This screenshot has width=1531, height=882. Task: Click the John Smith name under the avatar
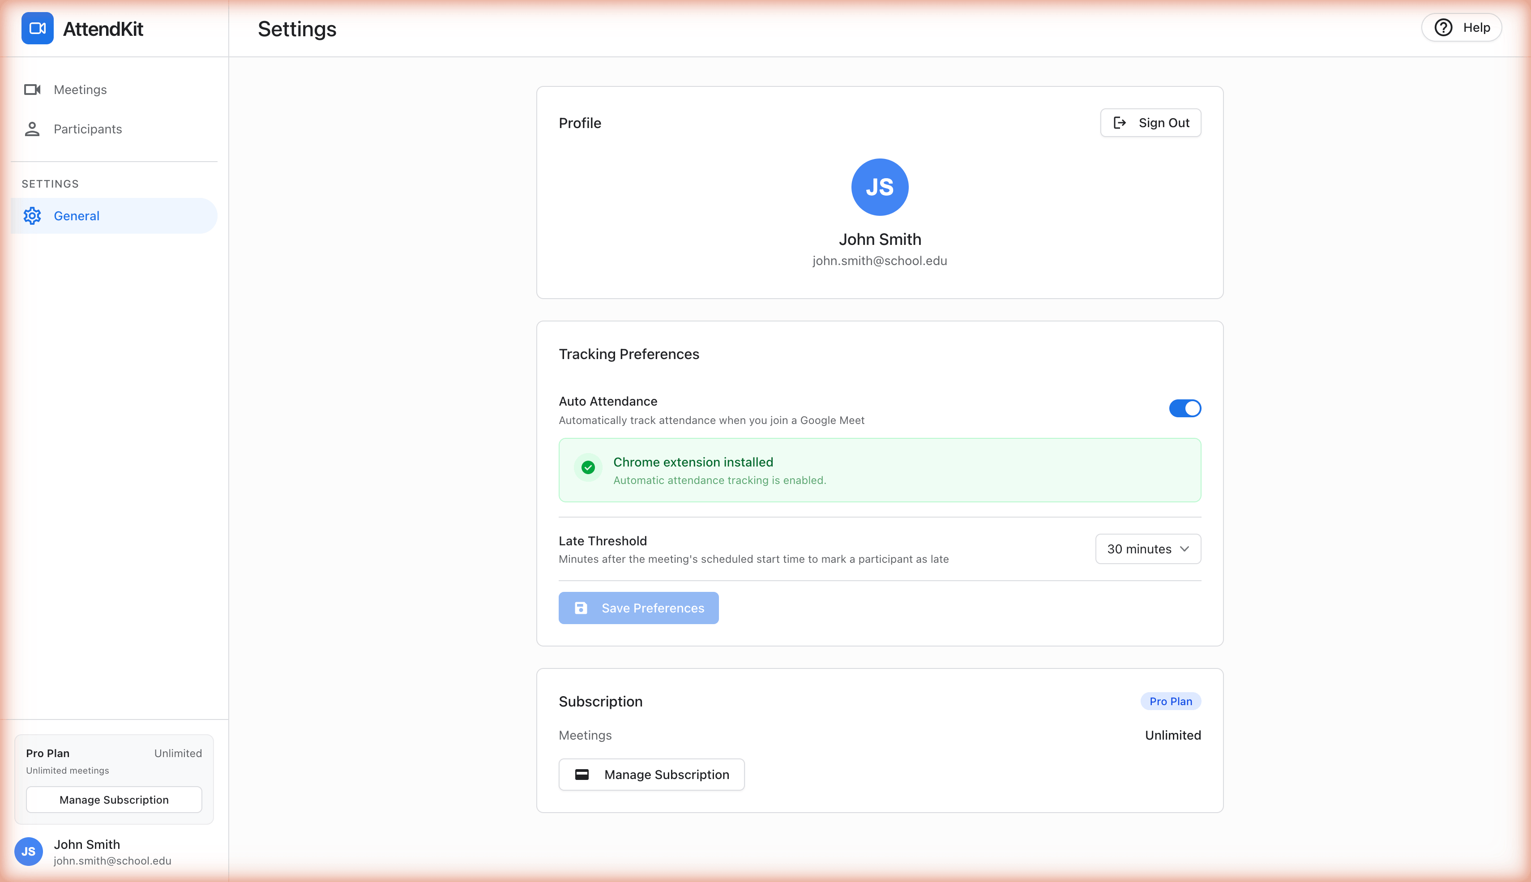[x=879, y=239]
